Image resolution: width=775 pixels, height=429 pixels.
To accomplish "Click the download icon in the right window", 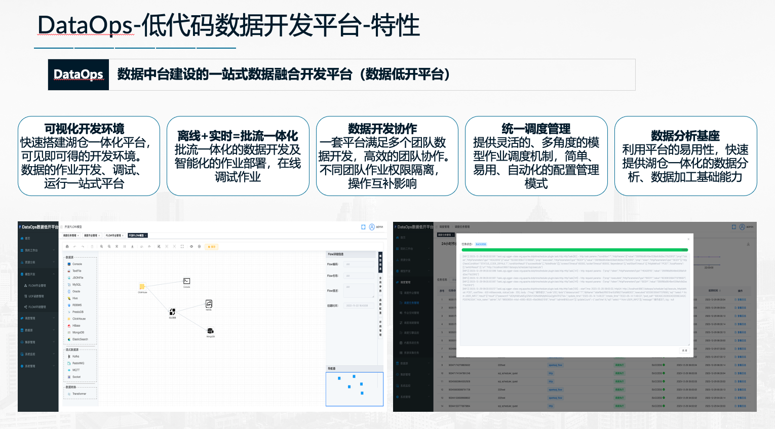I will pyautogui.click(x=748, y=244).
